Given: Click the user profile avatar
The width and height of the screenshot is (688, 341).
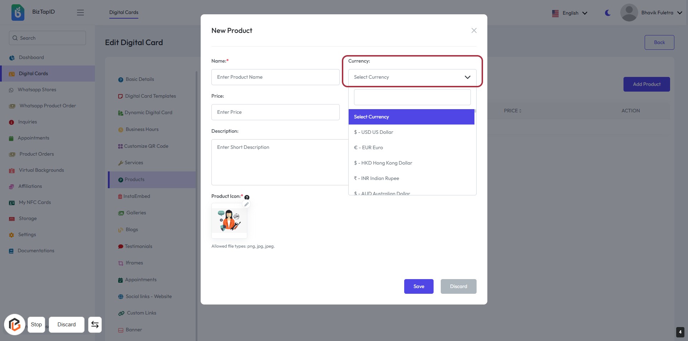Looking at the screenshot, I should pos(629,13).
